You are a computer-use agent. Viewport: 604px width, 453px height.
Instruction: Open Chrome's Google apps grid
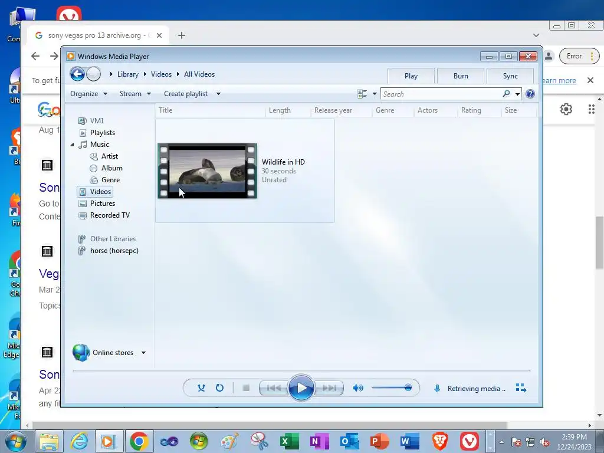tap(591, 109)
